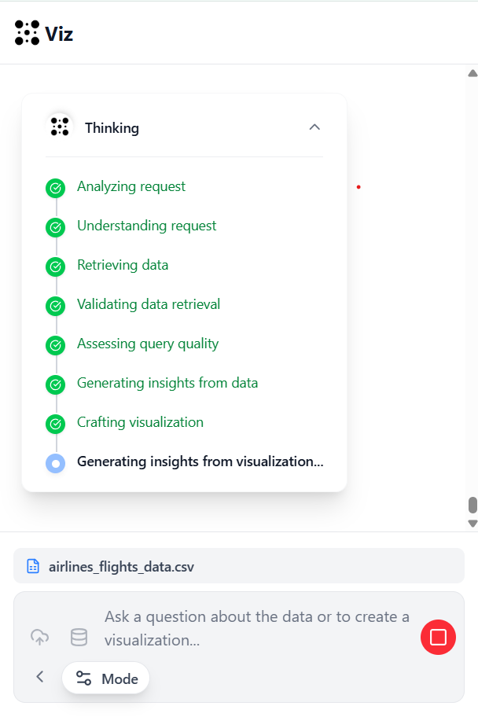Click the Assessing query quality step
Screen dimensions: 478x717
pyautogui.click(x=148, y=344)
